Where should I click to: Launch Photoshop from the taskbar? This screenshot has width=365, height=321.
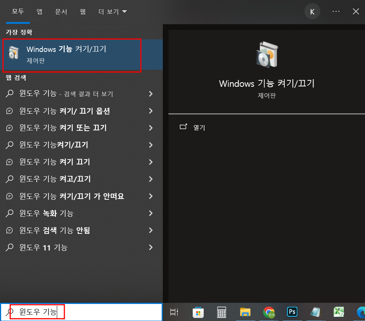tap(292, 312)
